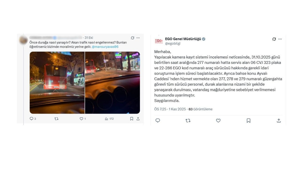Open the right dashboard street photo
This screenshot has height=169, width=300.
pyautogui.click(x=112, y=83)
